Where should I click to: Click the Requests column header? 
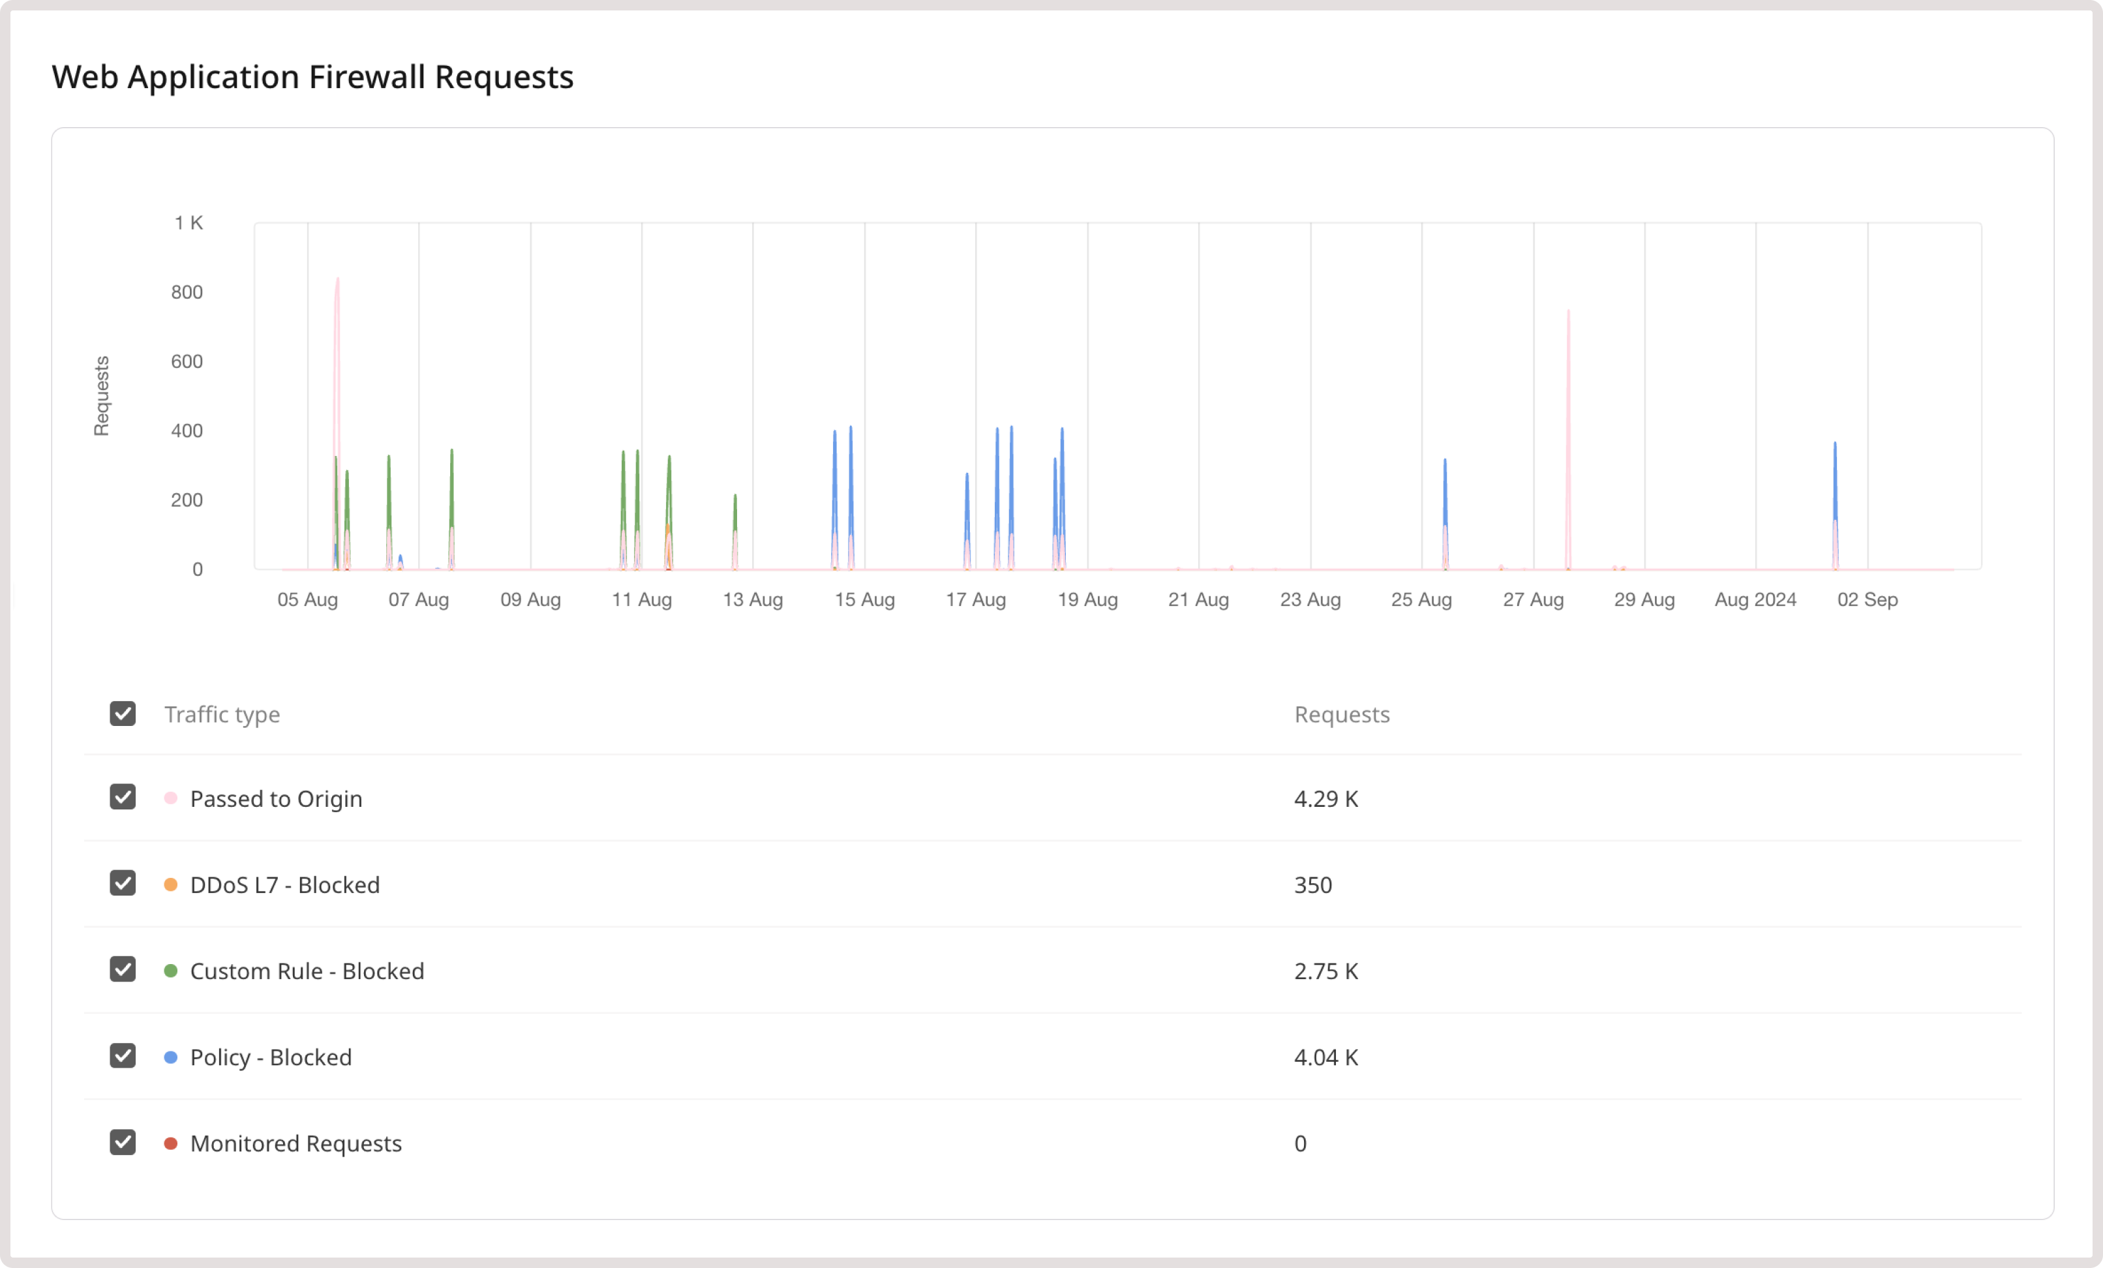point(1342,714)
